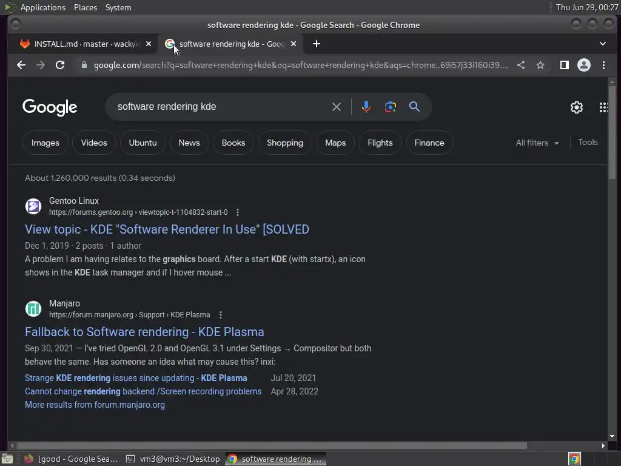Image resolution: width=621 pixels, height=466 pixels.
Task: Switch to vm3@vm3:~/Desktop terminal window
Action: click(173, 459)
